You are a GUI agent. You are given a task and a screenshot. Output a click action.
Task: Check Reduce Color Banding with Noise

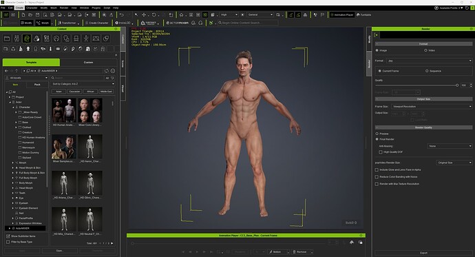click(x=377, y=177)
